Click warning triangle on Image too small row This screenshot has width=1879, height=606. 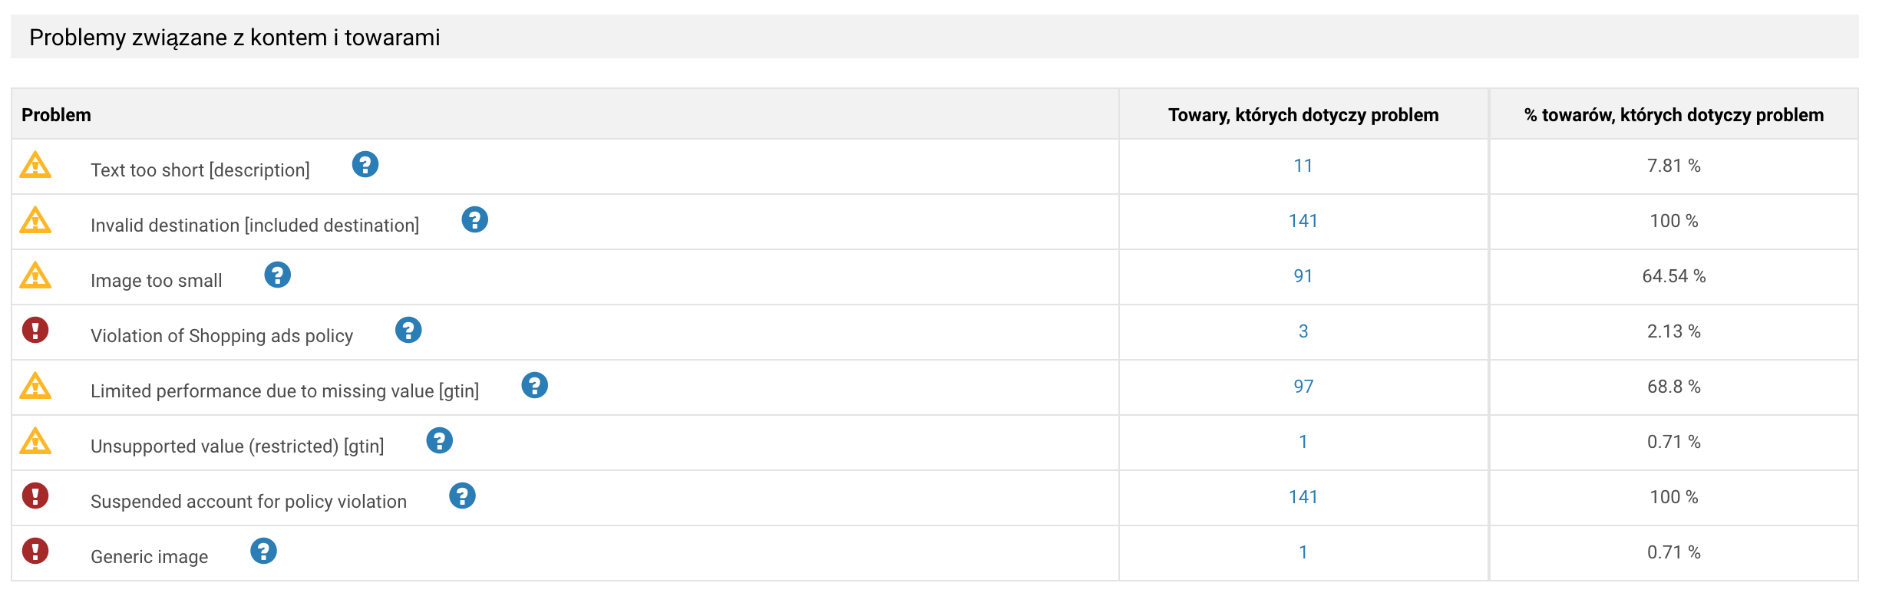click(35, 275)
